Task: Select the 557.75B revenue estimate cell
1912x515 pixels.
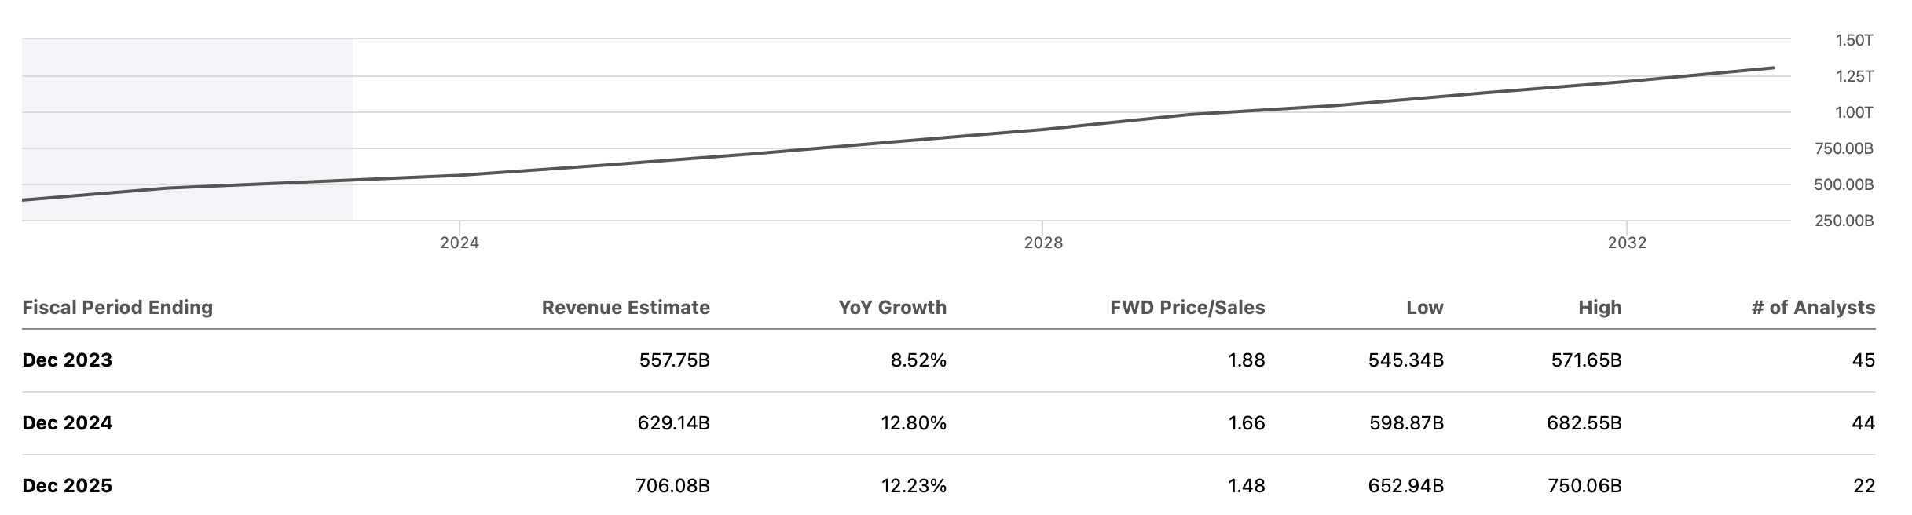Action: point(673,360)
